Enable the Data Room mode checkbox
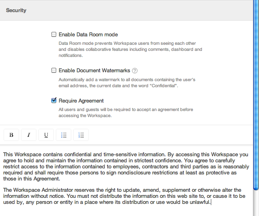Image resolution: width=259 pixels, height=216 pixels. 54,34
